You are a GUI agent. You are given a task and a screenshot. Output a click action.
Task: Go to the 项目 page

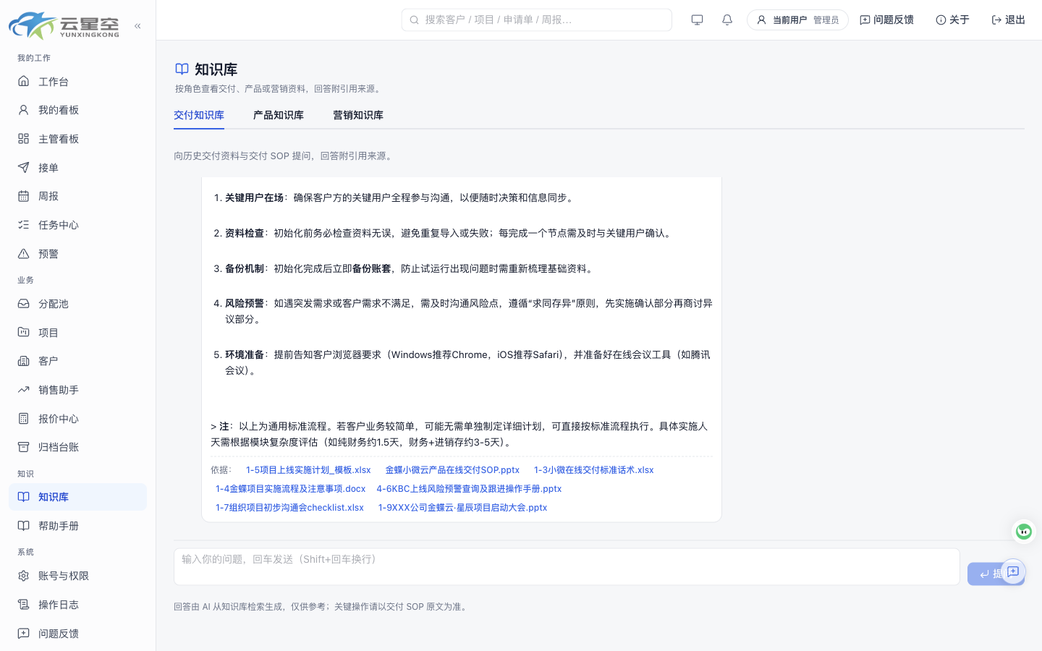(77, 333)
